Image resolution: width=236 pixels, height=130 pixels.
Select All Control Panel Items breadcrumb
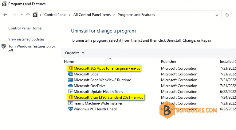pos(92,15)
